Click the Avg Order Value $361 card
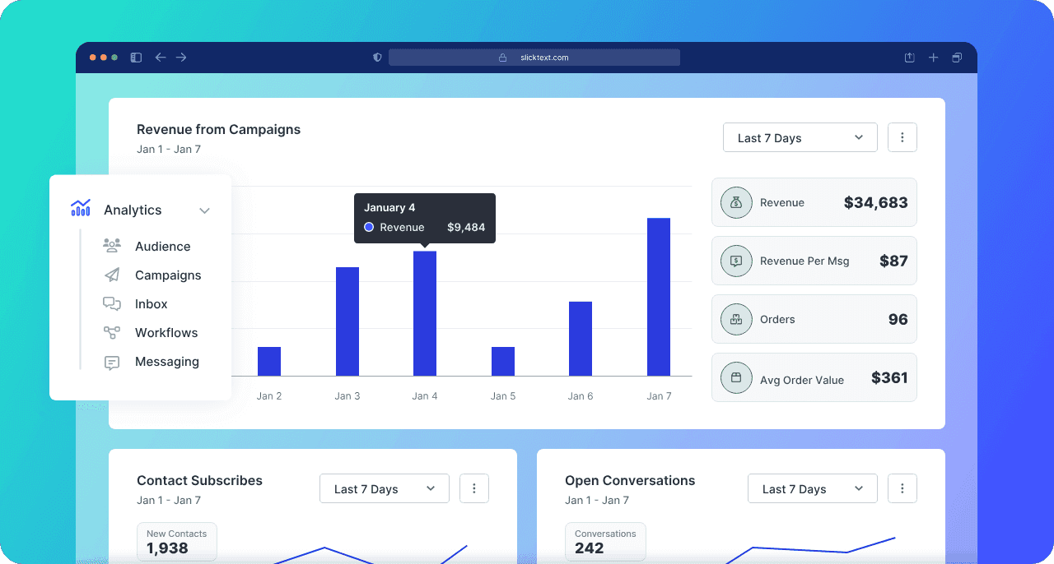This screenshot has height=564, width=1054. coord(814,377)
